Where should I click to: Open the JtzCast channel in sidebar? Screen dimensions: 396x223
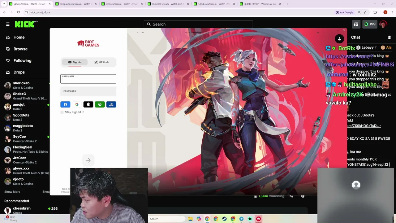25,160
